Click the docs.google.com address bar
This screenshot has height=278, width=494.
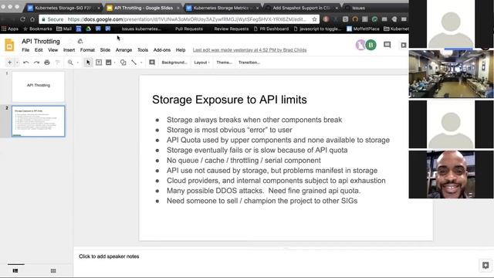(x=179, y=19)
